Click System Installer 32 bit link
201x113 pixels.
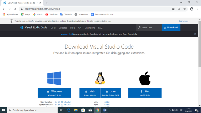pyautogui.click(x=63, y=105)
